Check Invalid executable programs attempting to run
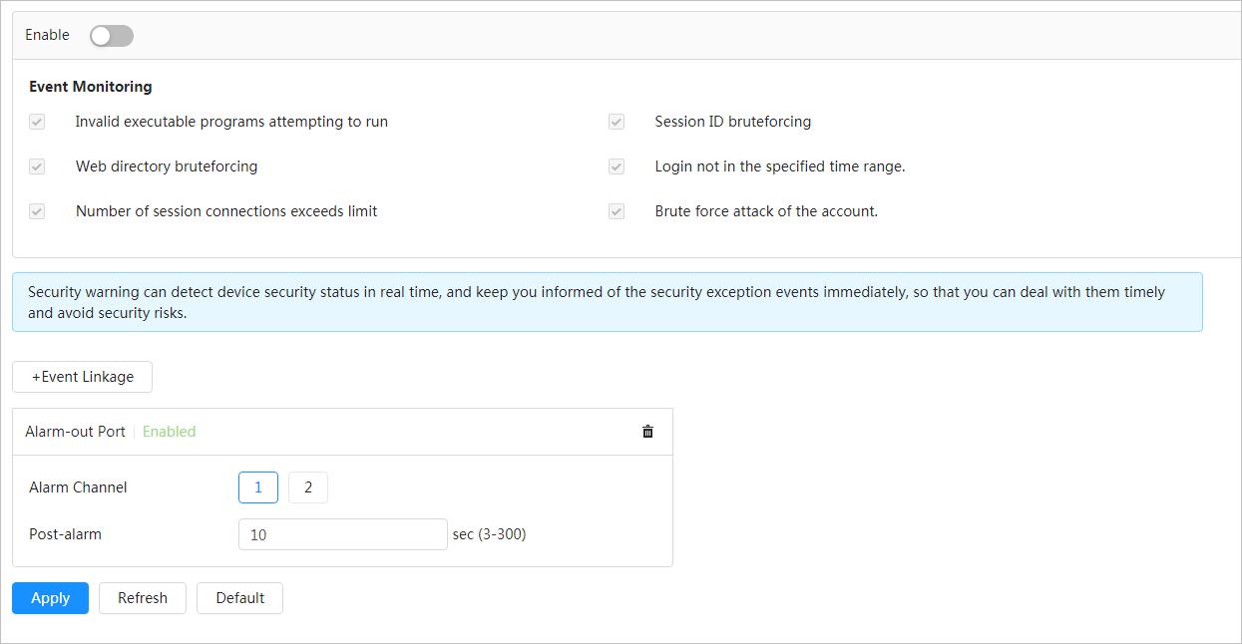This screenshot has width=1242, height=644. 37,122
